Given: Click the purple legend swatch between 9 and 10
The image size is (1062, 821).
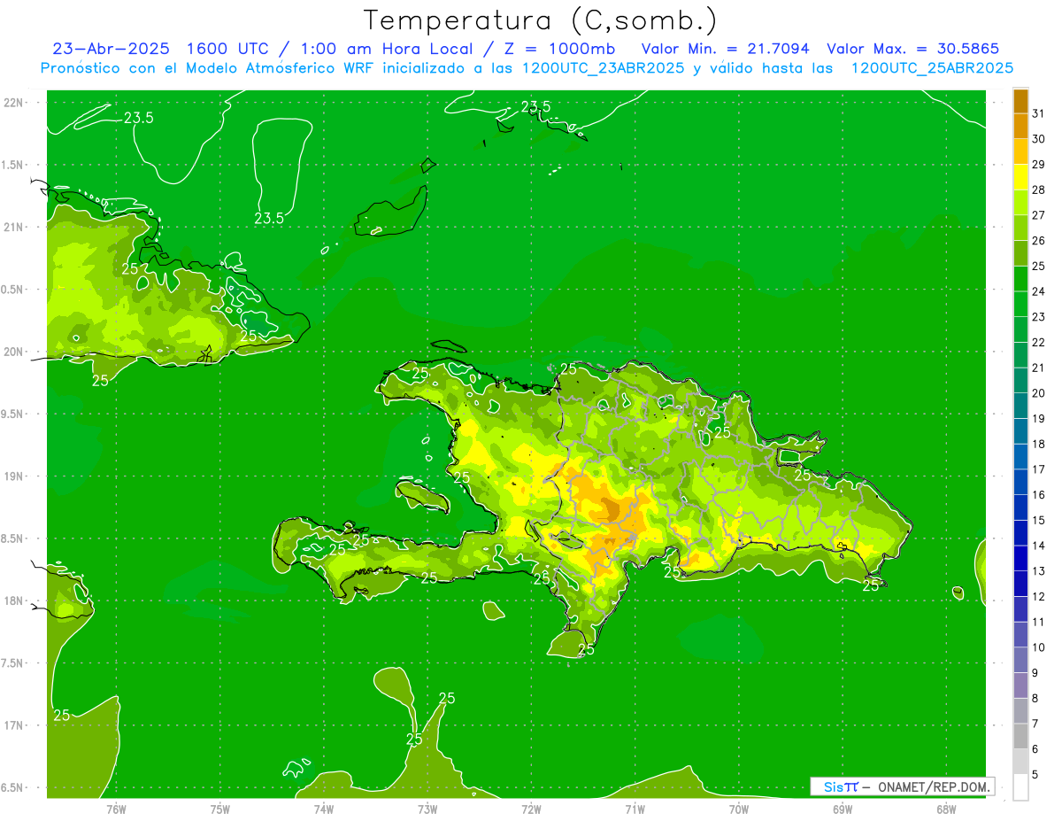Looking at the screenshot, I should point(1020,660).
